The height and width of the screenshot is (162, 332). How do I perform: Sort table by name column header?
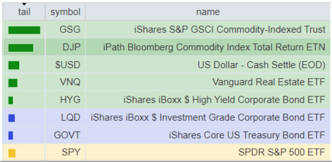(208, 12)
